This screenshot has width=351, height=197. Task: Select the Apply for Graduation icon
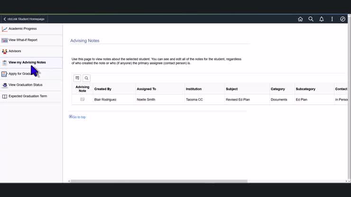[x=4, y=74]
